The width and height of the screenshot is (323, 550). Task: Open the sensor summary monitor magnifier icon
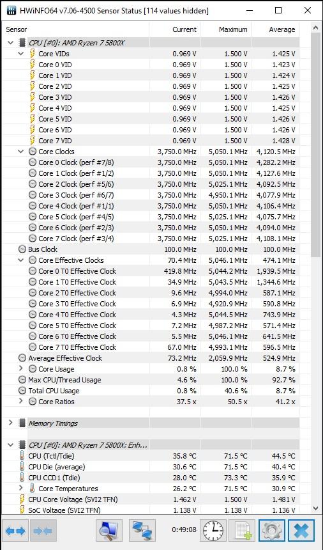click(109, 531)
